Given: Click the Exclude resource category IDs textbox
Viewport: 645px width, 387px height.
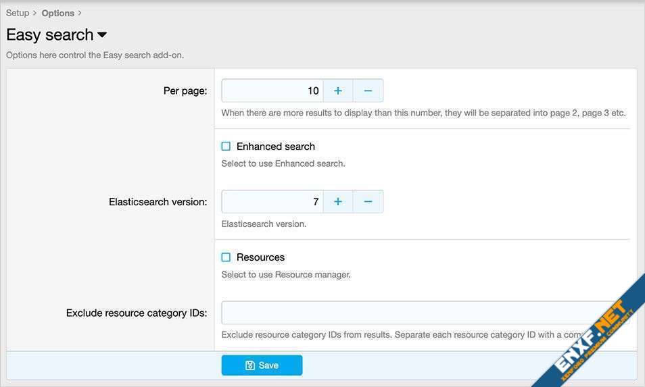Looking at the screenshot, I should 406,313.
